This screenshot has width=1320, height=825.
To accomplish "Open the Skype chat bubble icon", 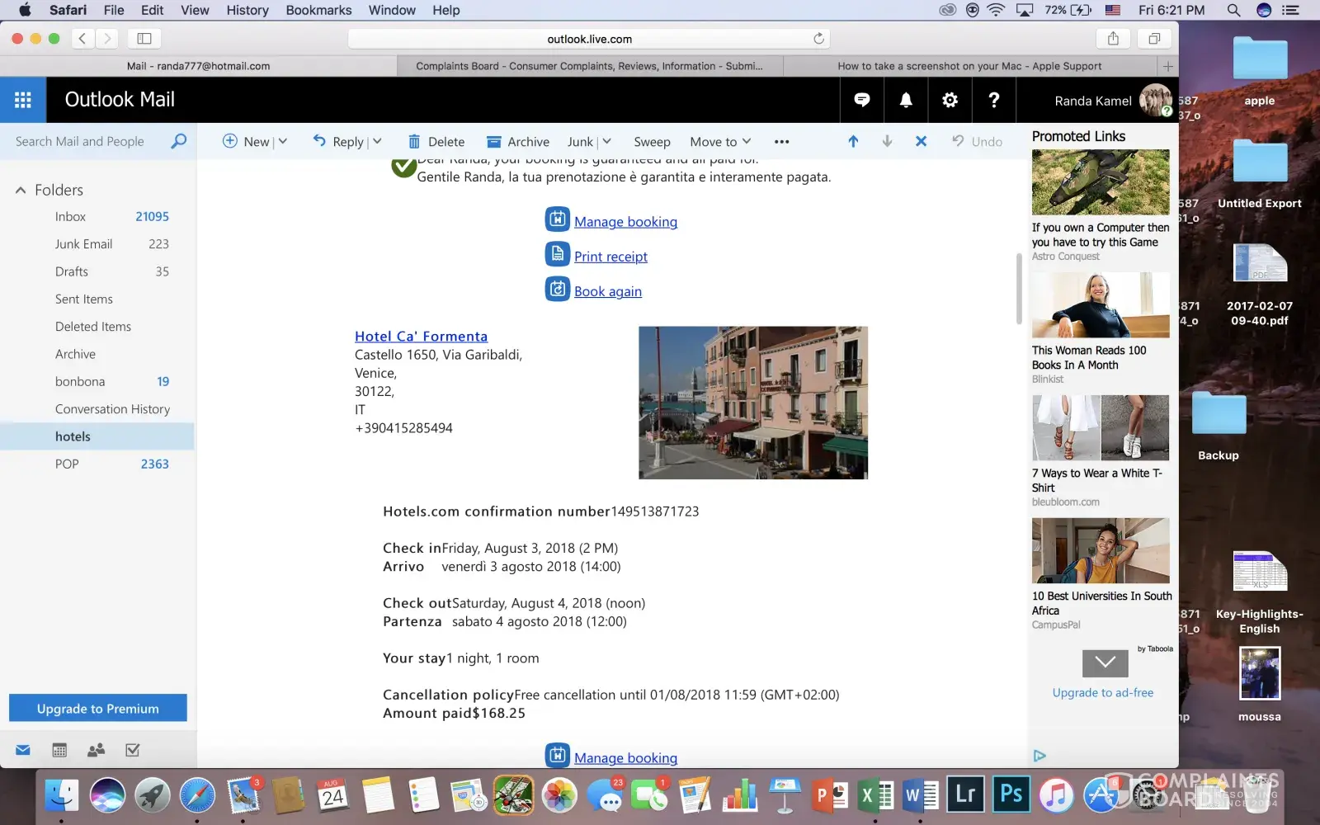I will 861,100.
